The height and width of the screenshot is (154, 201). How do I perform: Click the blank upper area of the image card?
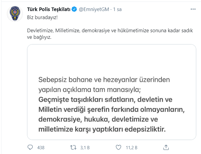112,59
